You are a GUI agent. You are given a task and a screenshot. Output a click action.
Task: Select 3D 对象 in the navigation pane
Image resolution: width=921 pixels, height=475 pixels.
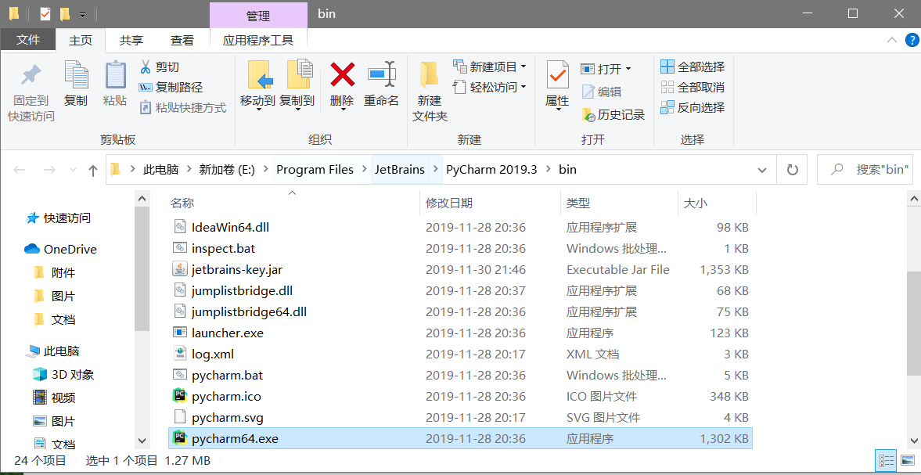(64, 375)
